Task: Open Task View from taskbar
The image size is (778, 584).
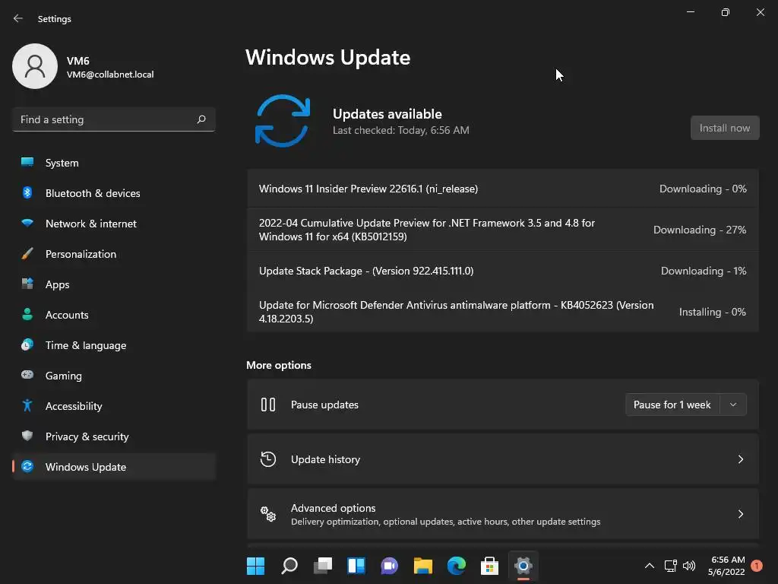Action: click(x=323, y=566)
